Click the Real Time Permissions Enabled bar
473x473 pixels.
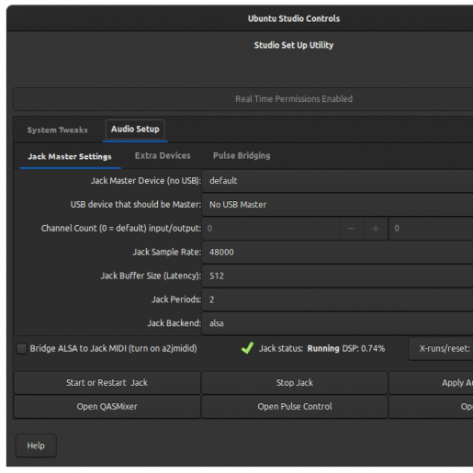[x=243, y=99]
